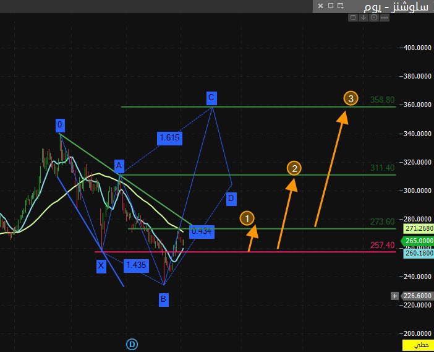The height and width of the screenshot is (352, 434).
Task: Open the window layout dropdown icon in title bar
Action: (x=341, y=6)
